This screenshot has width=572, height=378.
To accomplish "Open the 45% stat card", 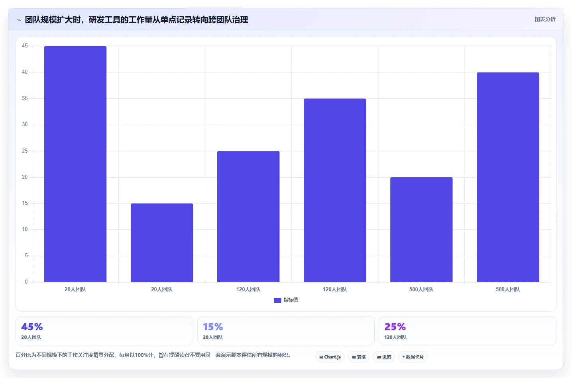I will click(x=104, y=331).
